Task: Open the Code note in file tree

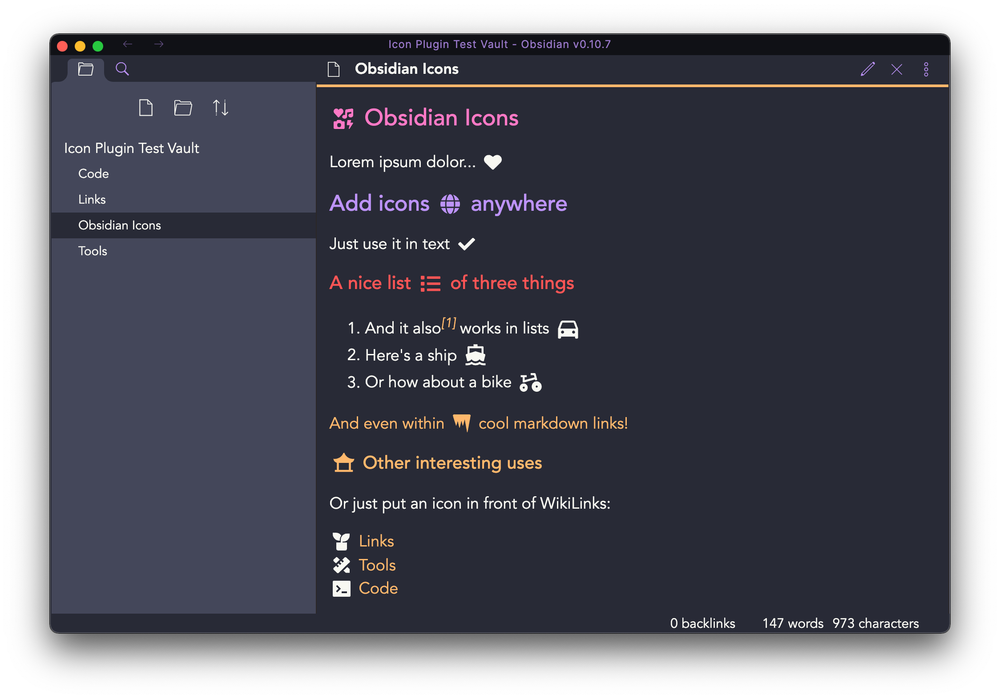Action: pos(93,173)
